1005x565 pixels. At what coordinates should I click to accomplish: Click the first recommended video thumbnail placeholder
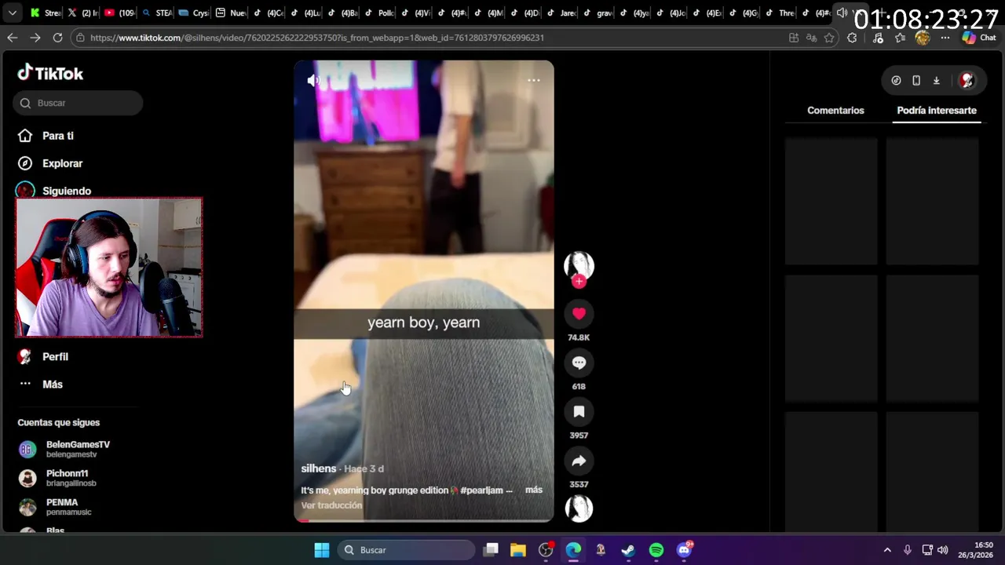(x=831, y=202)
